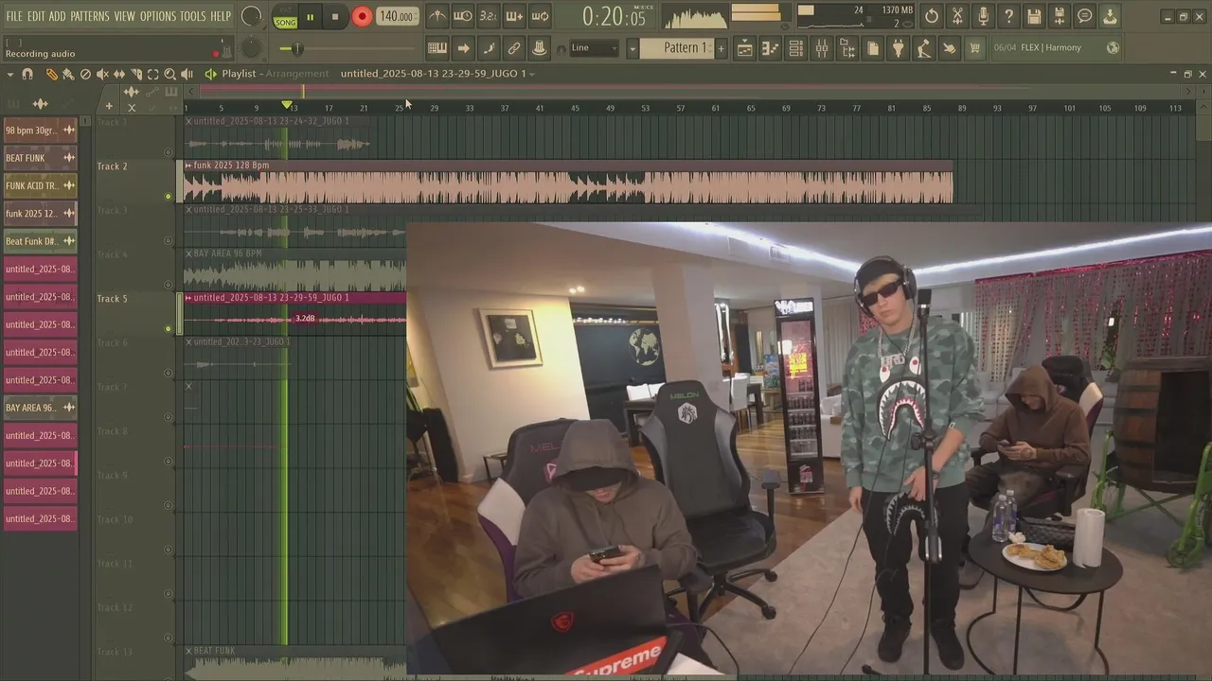Viewport: 1212px width, 681px height.
Task: Pause playback with the pause button
Action: (310, 17)
